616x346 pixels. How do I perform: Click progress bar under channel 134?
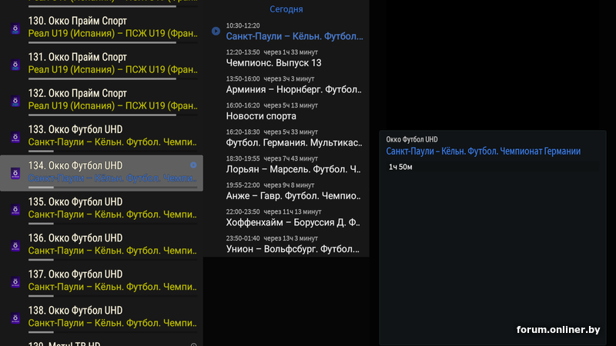112,188
